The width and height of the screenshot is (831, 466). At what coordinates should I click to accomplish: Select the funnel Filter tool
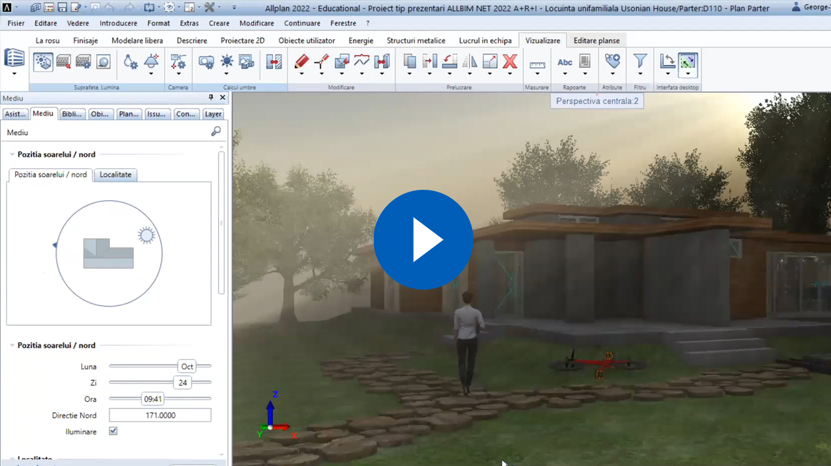(x=640, y=61)
